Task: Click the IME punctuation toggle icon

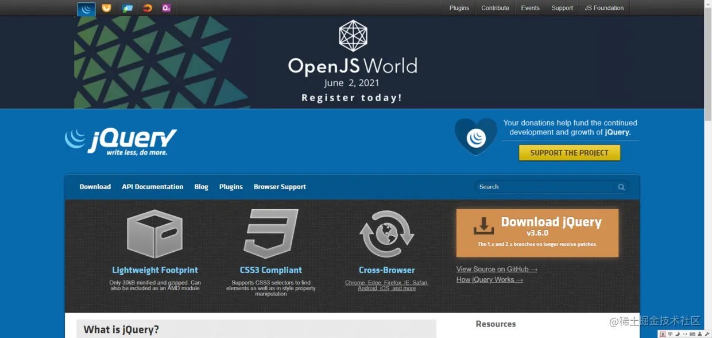Action: pos(685,334)
